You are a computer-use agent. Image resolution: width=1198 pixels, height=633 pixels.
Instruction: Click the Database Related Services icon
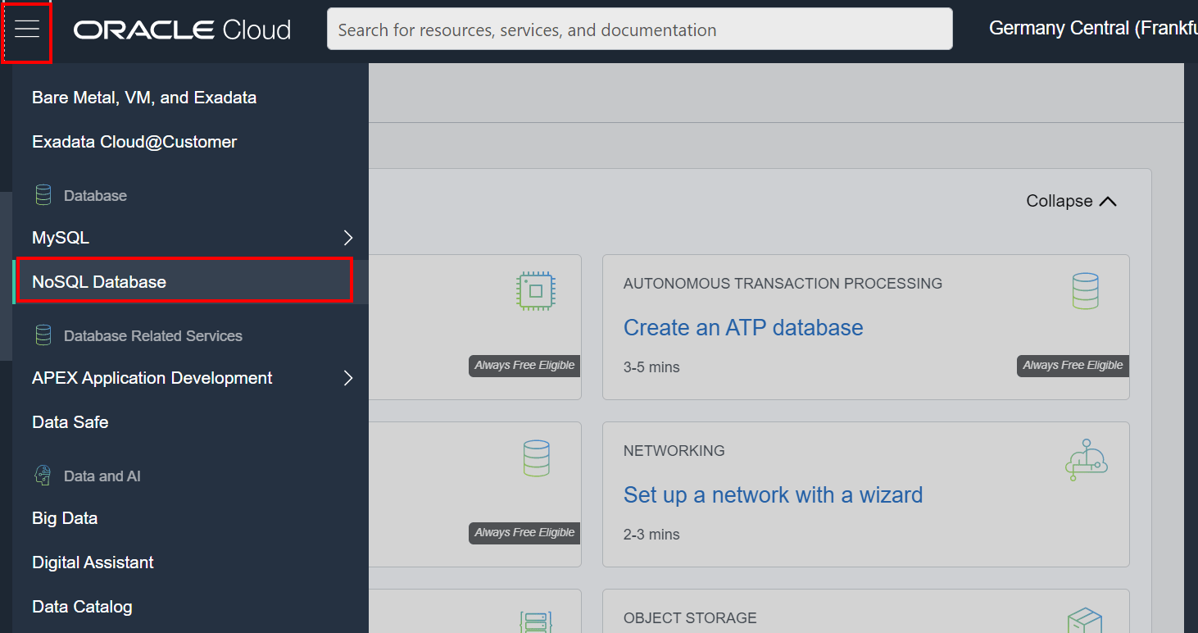(x=43, y=335)
